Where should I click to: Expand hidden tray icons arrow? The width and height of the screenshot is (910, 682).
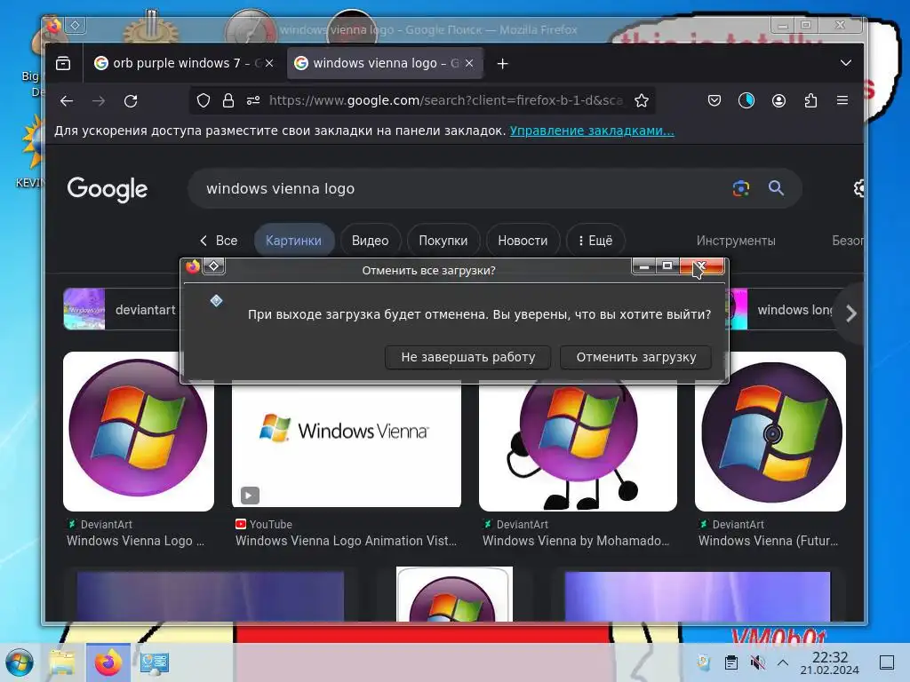click(783, 662)
